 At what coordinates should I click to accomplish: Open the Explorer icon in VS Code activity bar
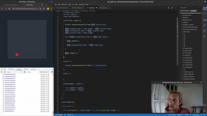(204, 8)
